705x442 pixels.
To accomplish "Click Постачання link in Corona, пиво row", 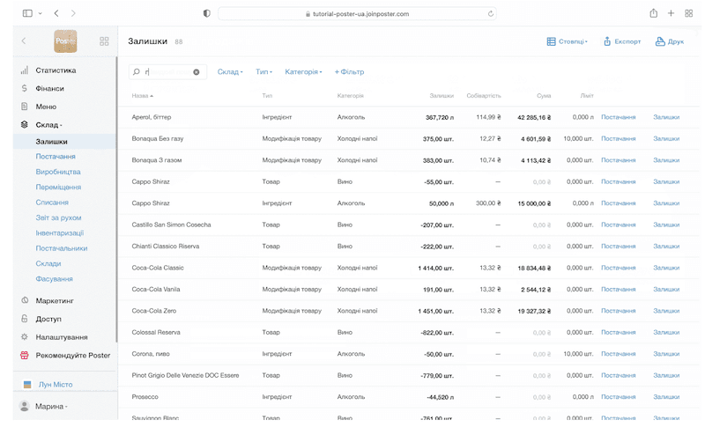I will (619, 354).
